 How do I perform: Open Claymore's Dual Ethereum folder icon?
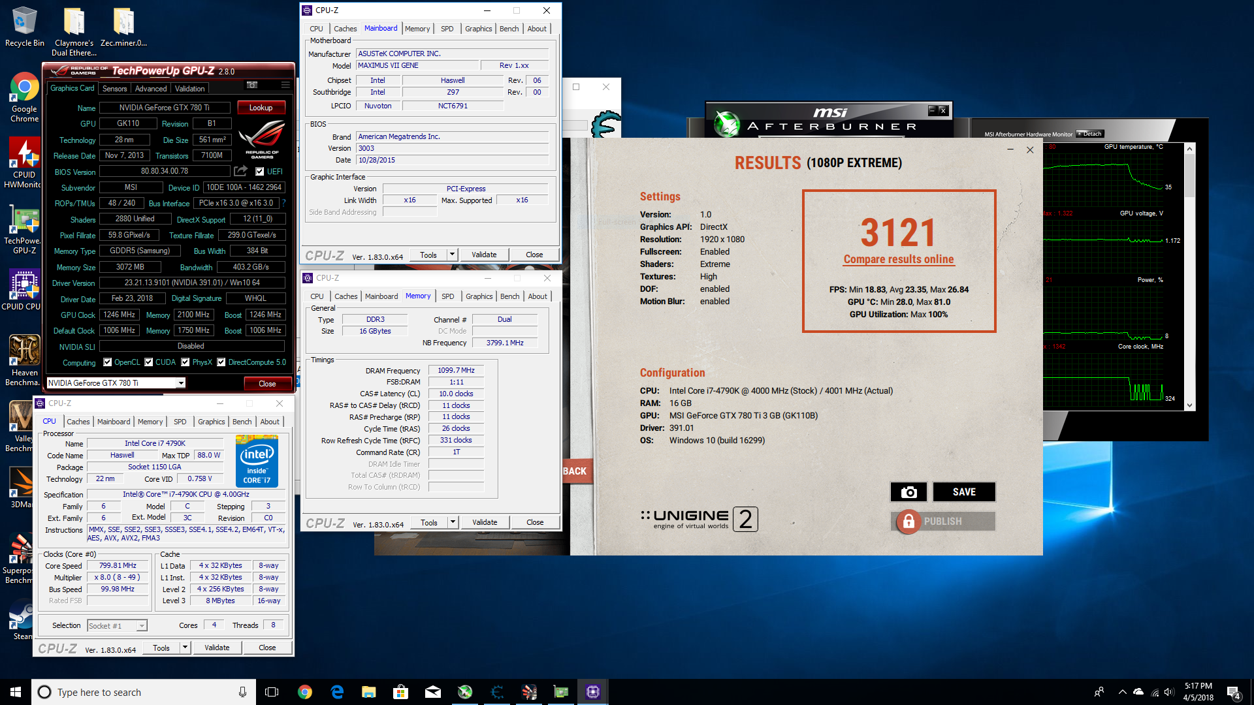[x=74, y=31]
